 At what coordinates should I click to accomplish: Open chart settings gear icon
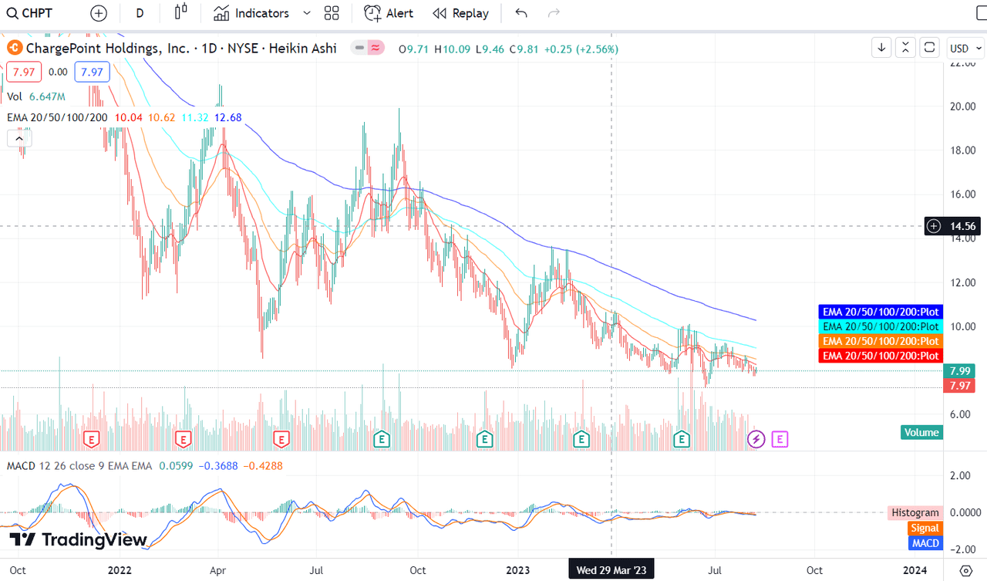coord(965,571)
